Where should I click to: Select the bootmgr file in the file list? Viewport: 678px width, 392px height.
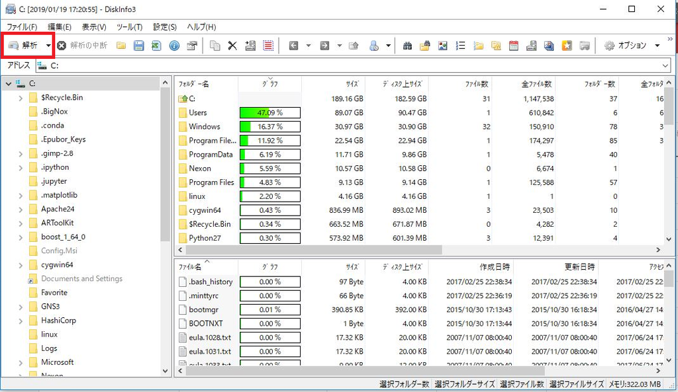[x=203, y=309]
